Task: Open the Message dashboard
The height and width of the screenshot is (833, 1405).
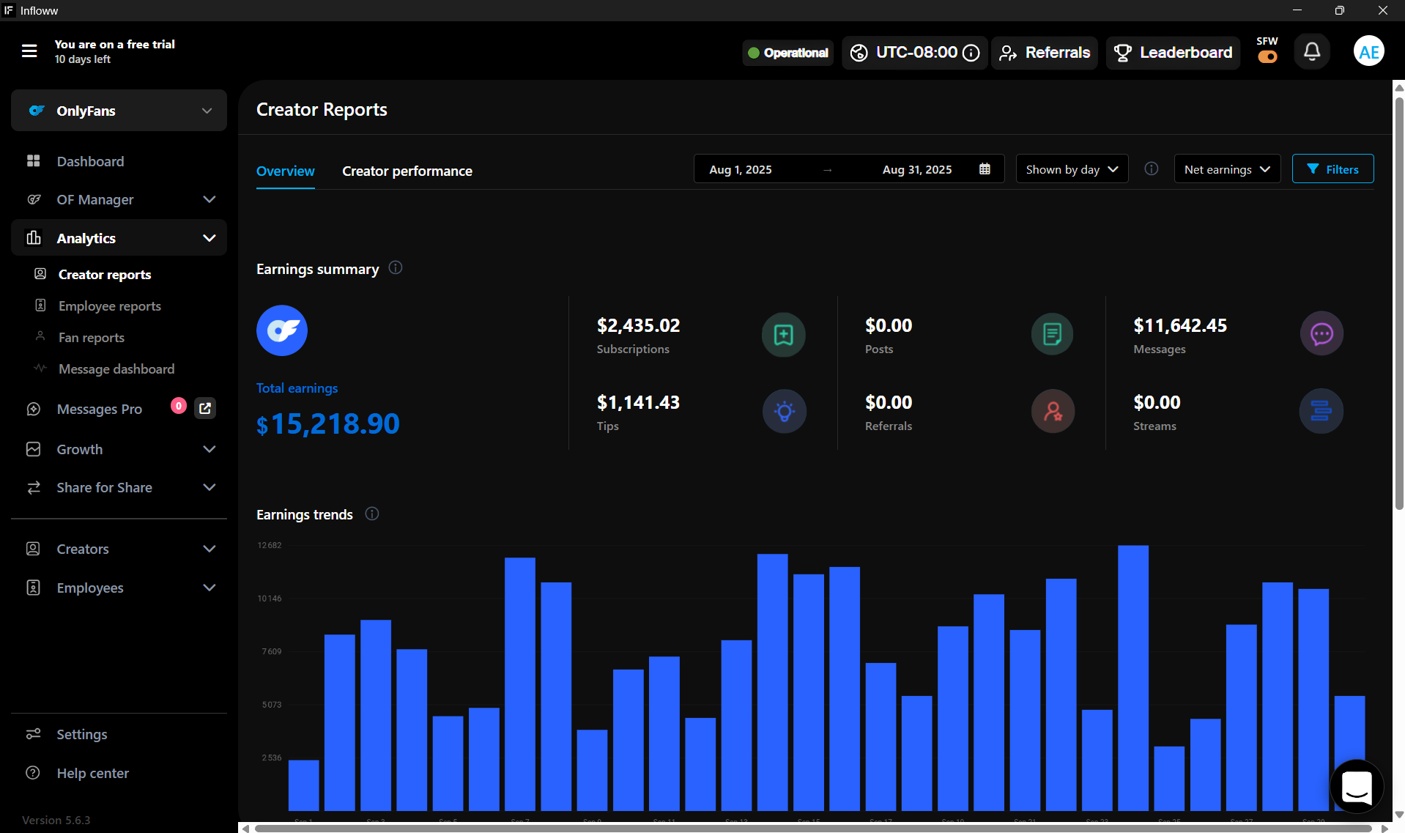Action: pyautogui.click(x=116, y=369)
